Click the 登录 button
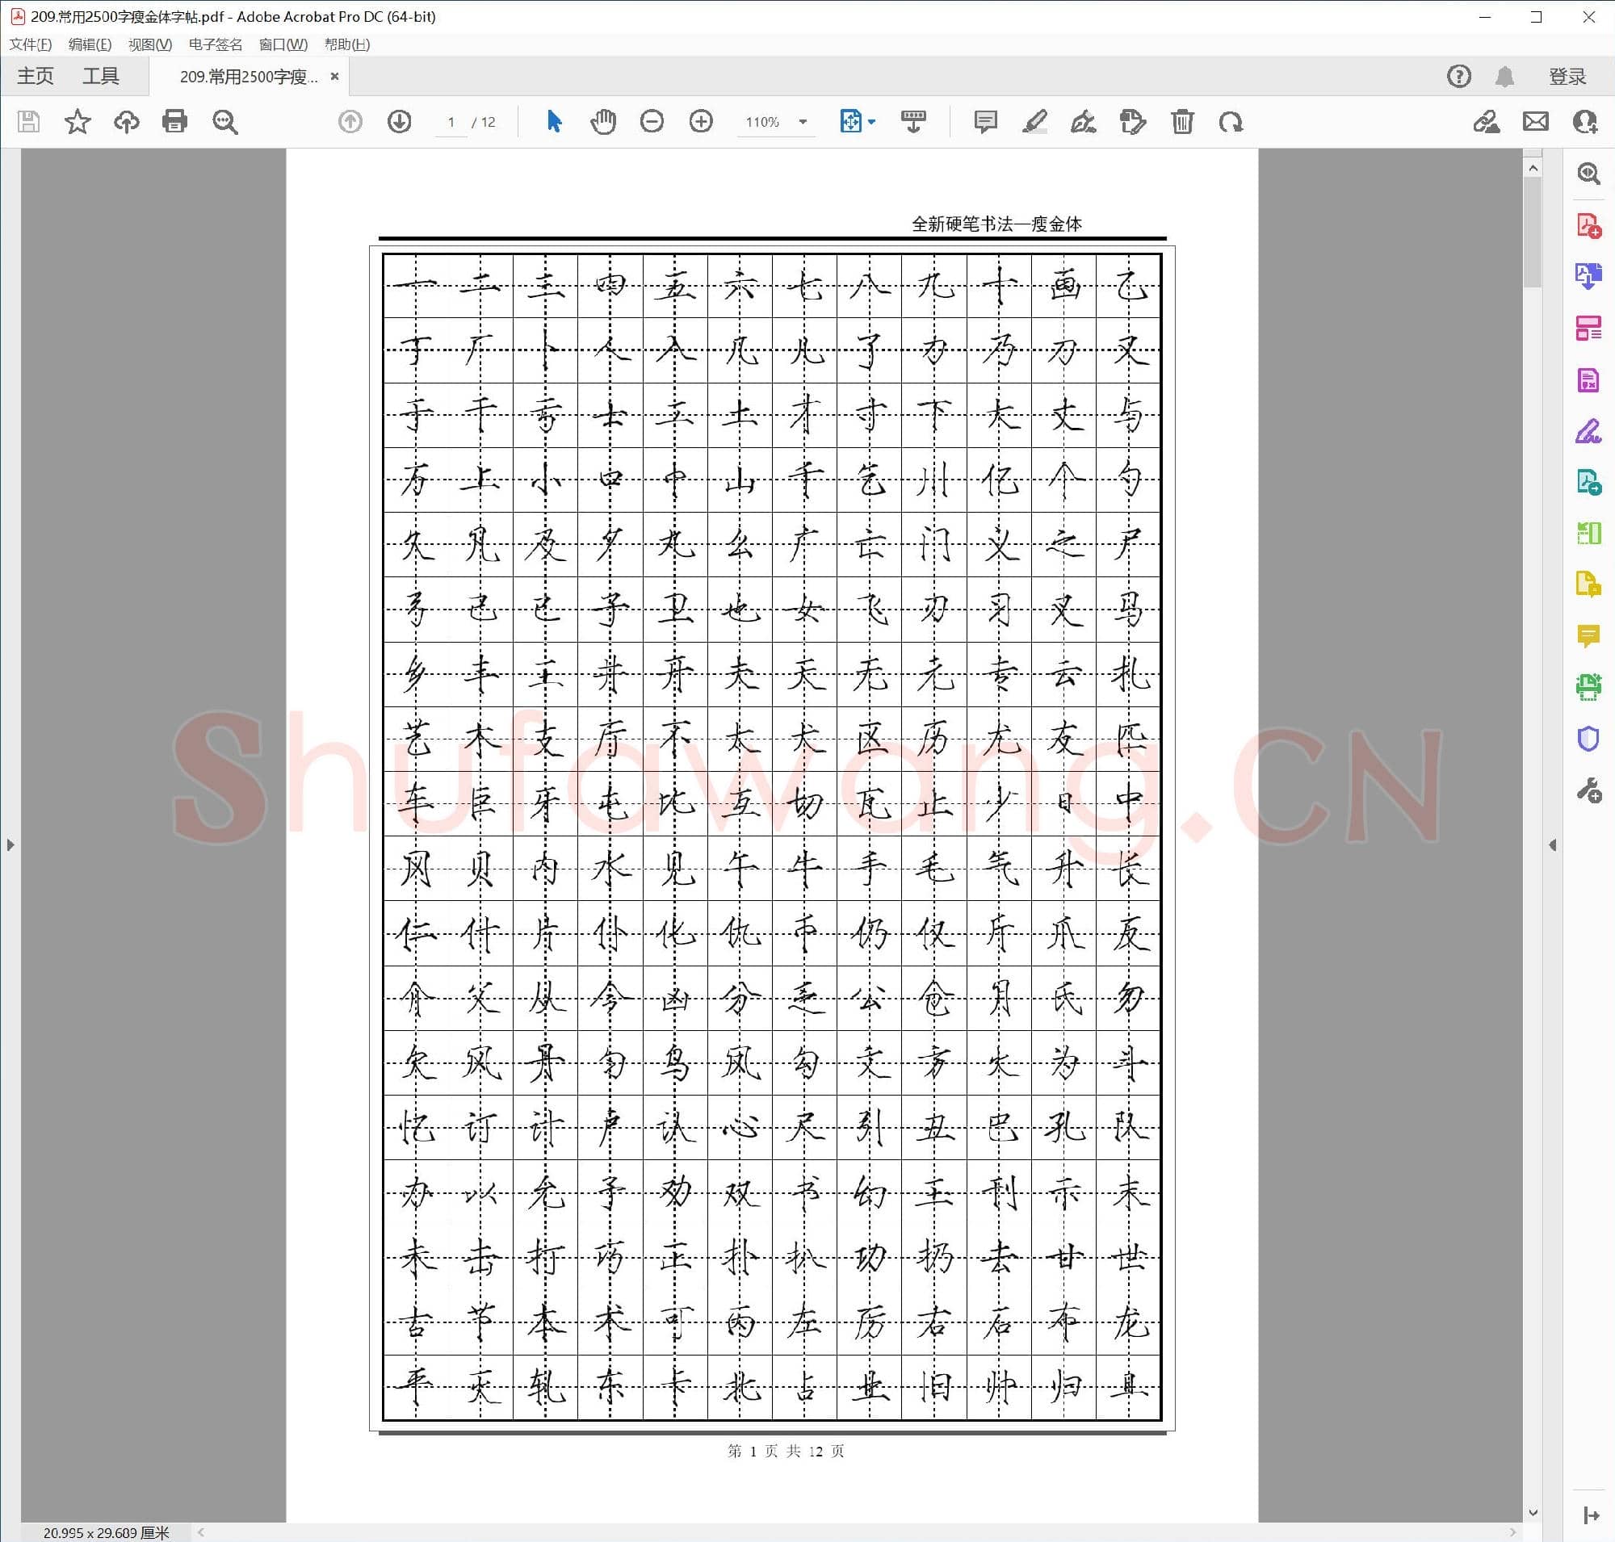The width and height of the screenshot is (1615, 1542). pyautogui.click(x=1566, y=76)
